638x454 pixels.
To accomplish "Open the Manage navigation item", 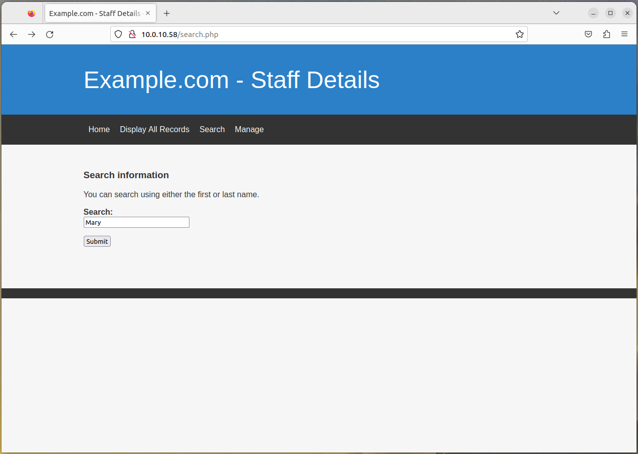I will pos(249,130).
